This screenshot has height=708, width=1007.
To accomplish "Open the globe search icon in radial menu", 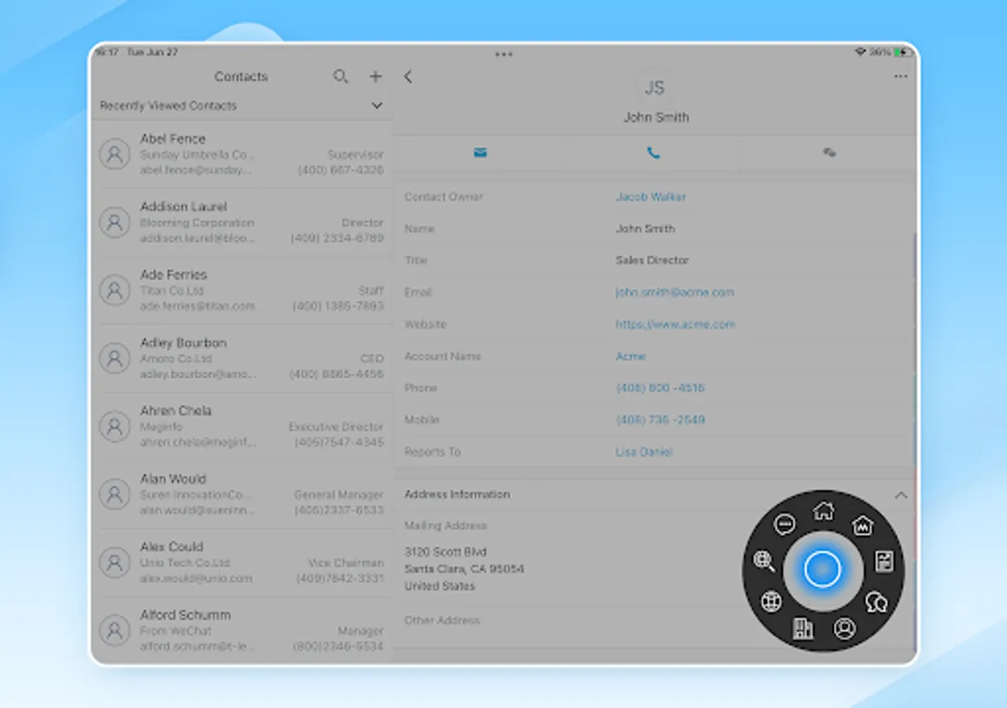I will [764, 561].
